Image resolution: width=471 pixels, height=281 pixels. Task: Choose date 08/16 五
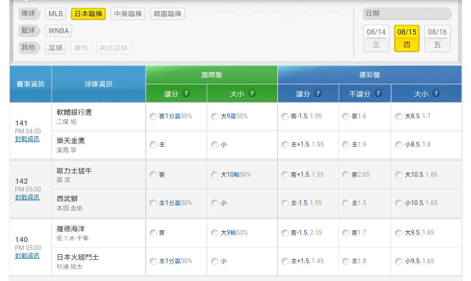(437, 38)
